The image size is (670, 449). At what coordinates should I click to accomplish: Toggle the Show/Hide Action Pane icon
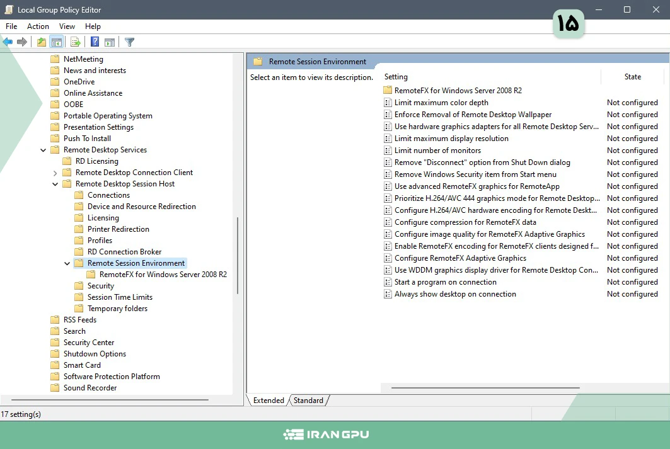pos(110,42)
